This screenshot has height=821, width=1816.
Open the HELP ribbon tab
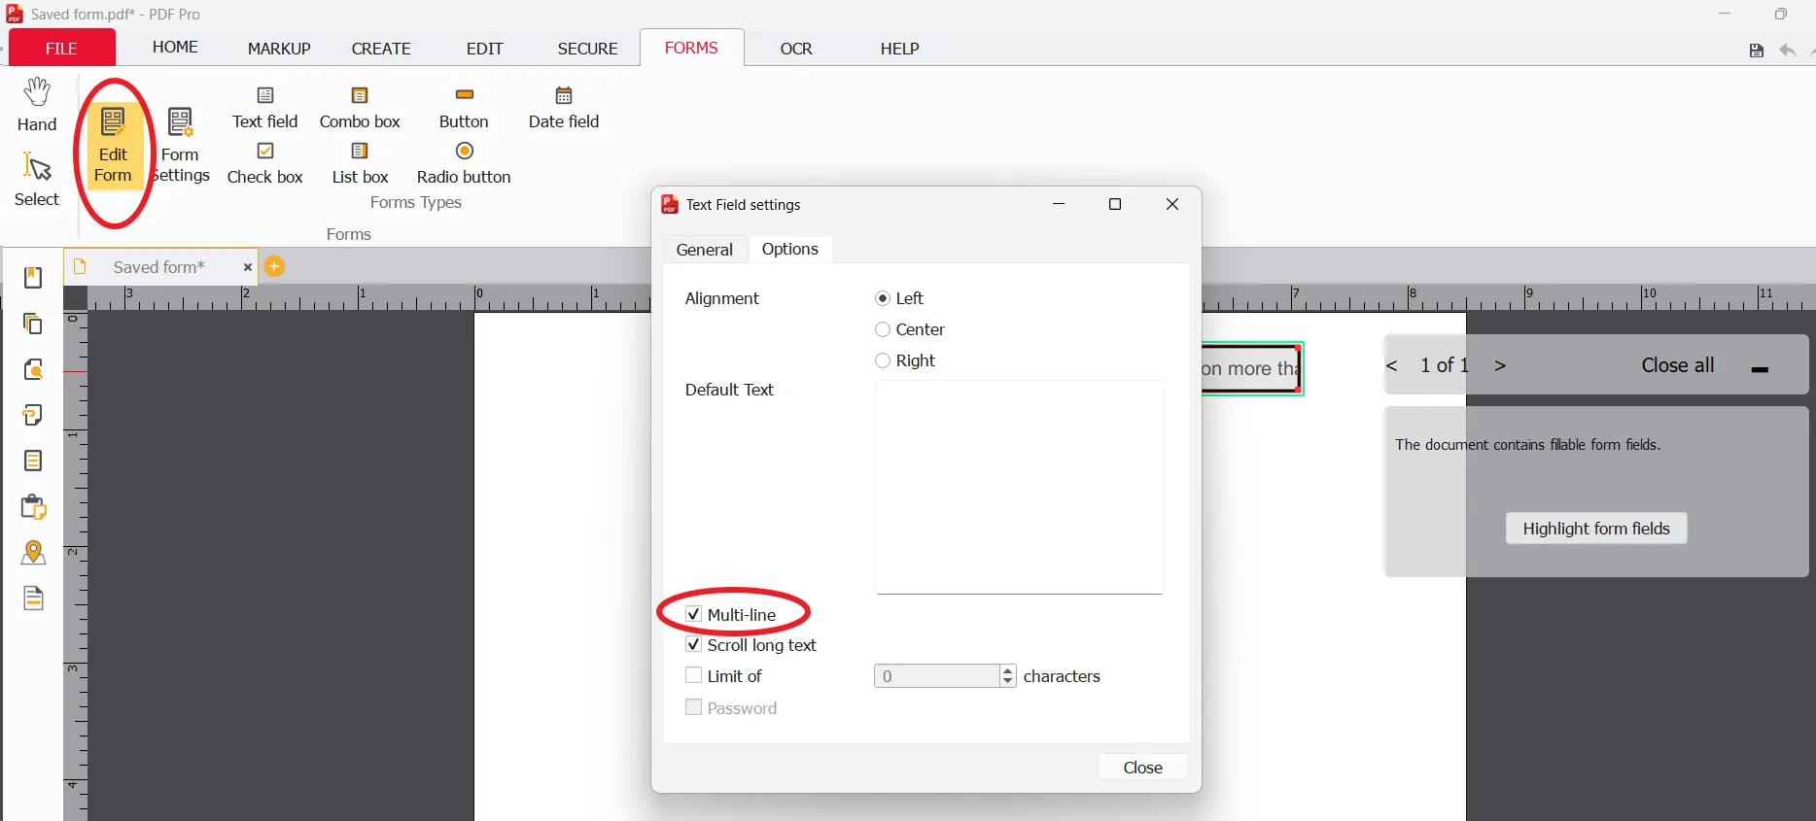(x=899, y=49)
